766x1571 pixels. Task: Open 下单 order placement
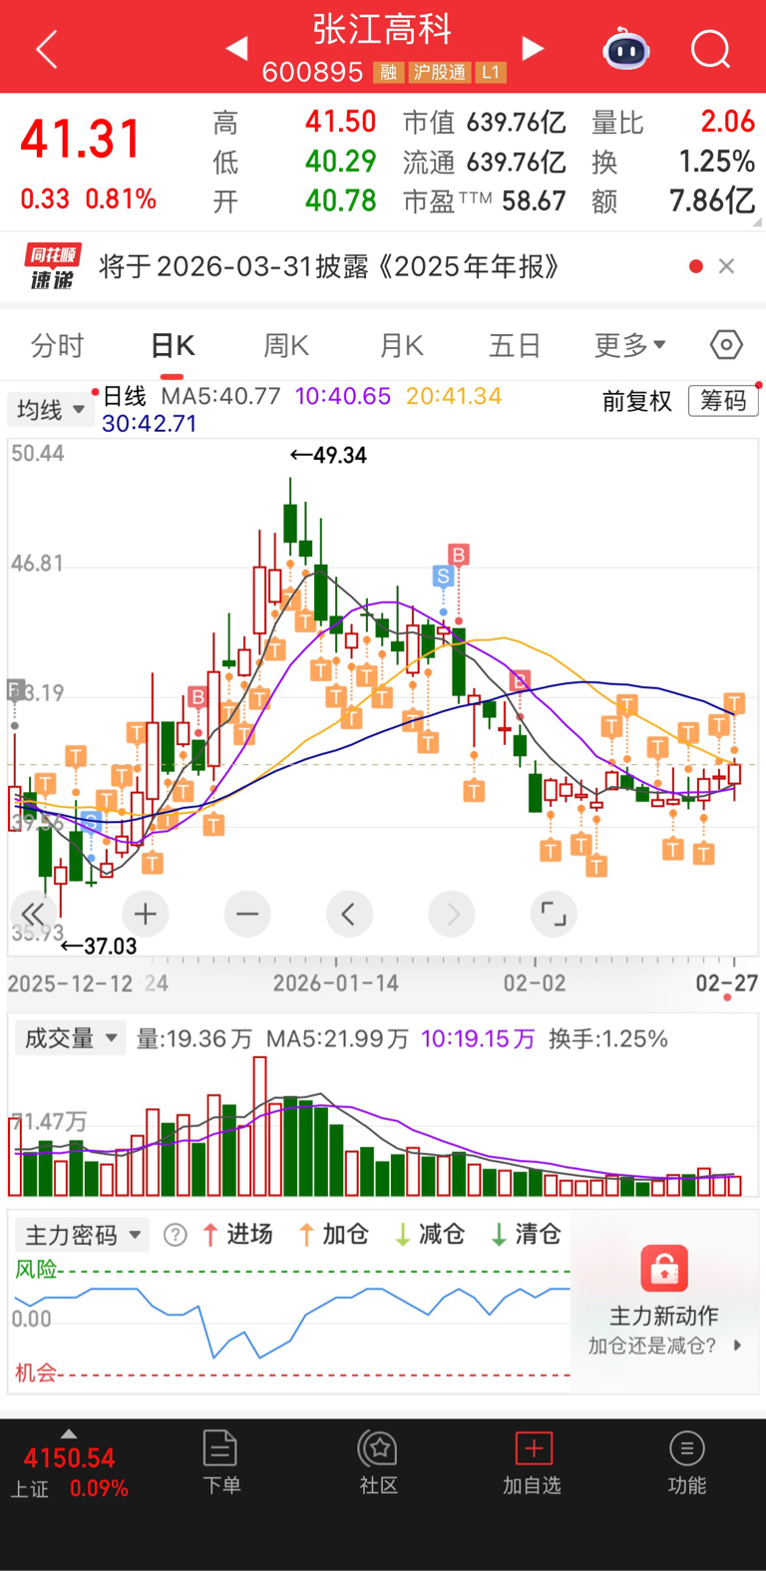point(220,1462)
